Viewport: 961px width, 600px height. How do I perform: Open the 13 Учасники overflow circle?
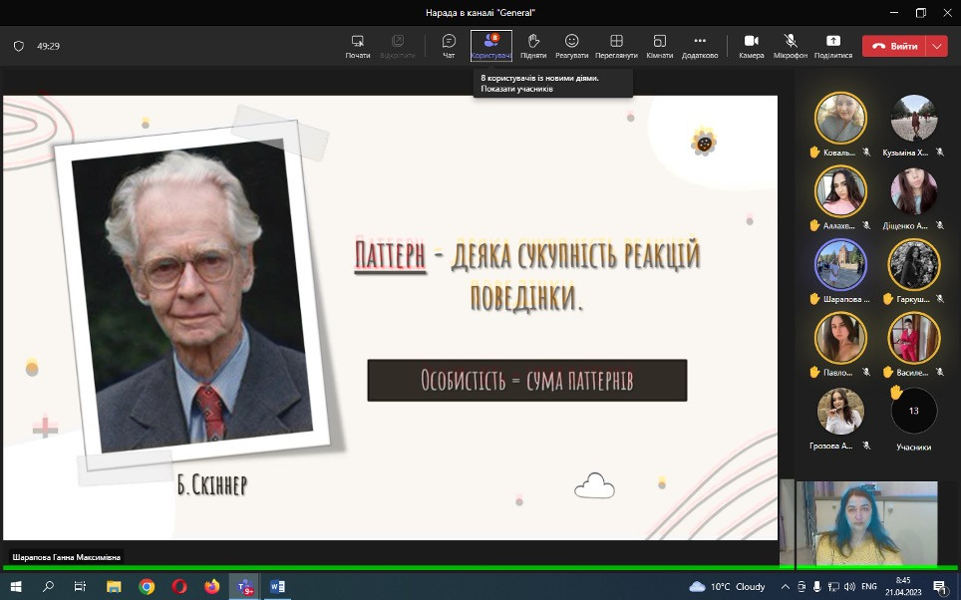(913, 411)
